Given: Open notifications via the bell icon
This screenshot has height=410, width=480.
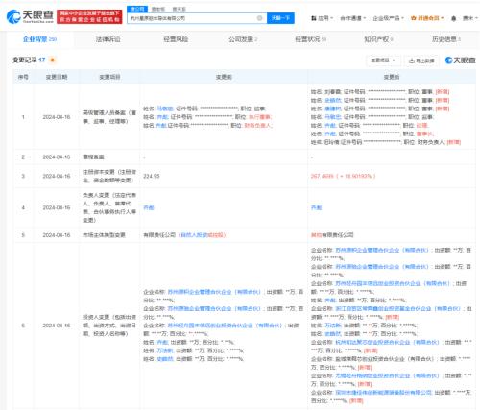Looking at the screenshot, I should pos(453,18).
